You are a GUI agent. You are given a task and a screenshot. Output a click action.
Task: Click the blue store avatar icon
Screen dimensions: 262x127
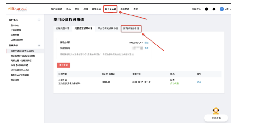pyautogui.click(x=222, y=9)
